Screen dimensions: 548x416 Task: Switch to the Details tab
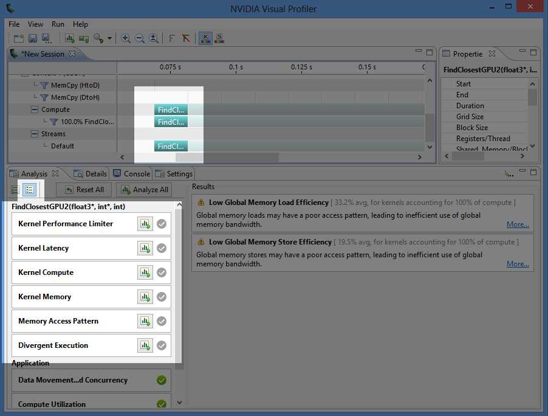91,174
